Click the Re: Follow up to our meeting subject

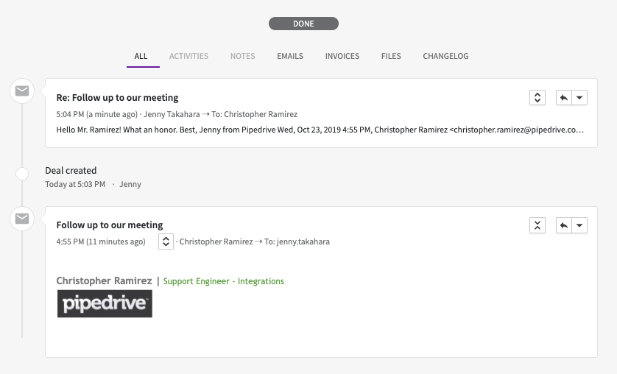pyautogui.click(x=117, y=97)
